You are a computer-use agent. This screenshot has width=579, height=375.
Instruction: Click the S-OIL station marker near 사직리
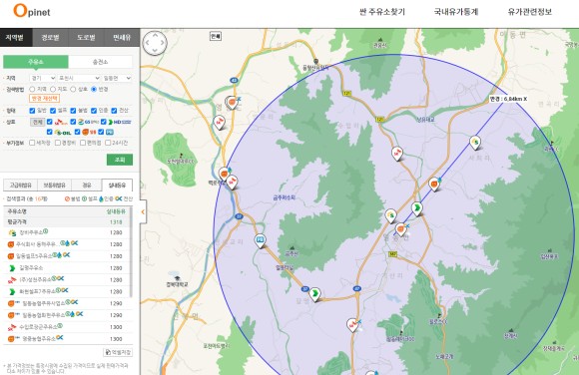(475, 143)
